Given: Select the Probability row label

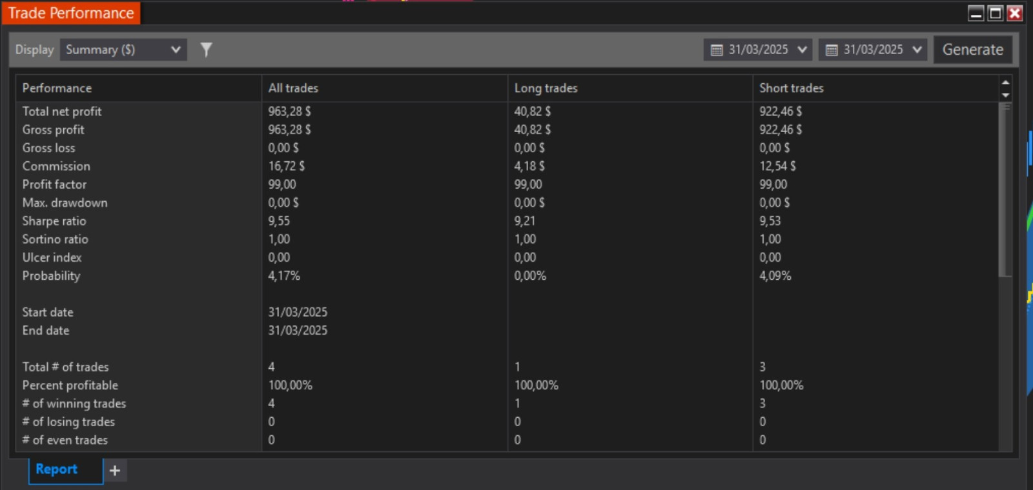Looking at the screenshot, I should (51, 276).
